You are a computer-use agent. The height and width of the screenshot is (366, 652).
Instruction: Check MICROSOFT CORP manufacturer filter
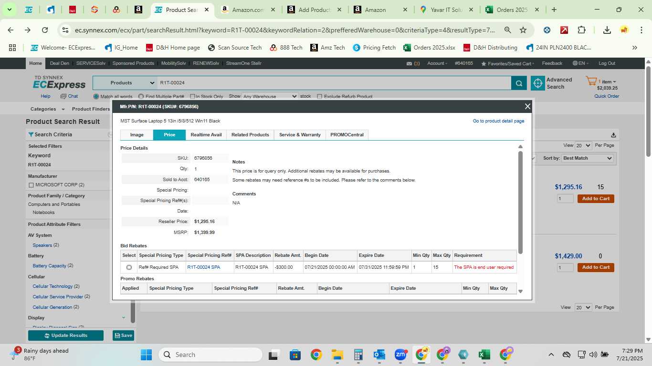coord(32,185)
